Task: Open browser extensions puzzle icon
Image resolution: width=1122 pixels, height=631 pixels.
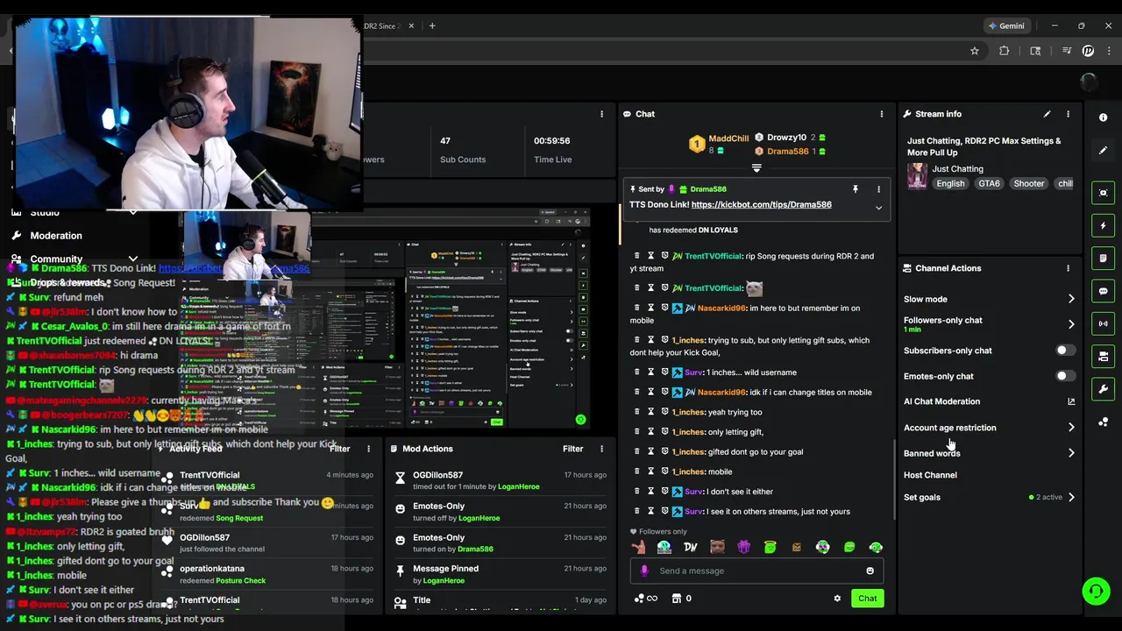Action: point(1004,51)
